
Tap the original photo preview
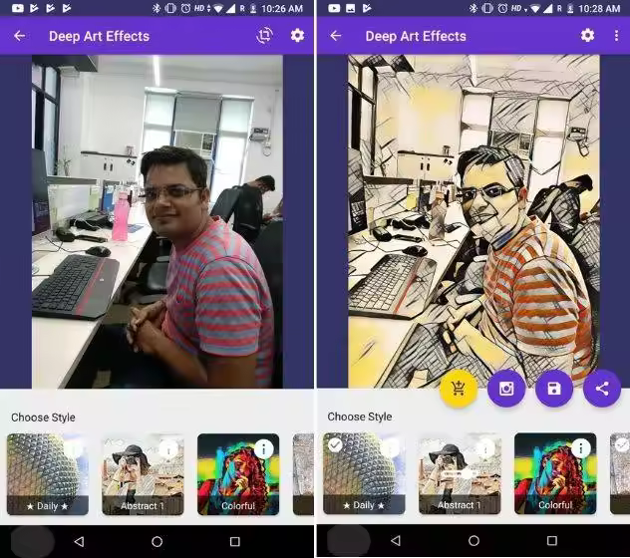157,221
